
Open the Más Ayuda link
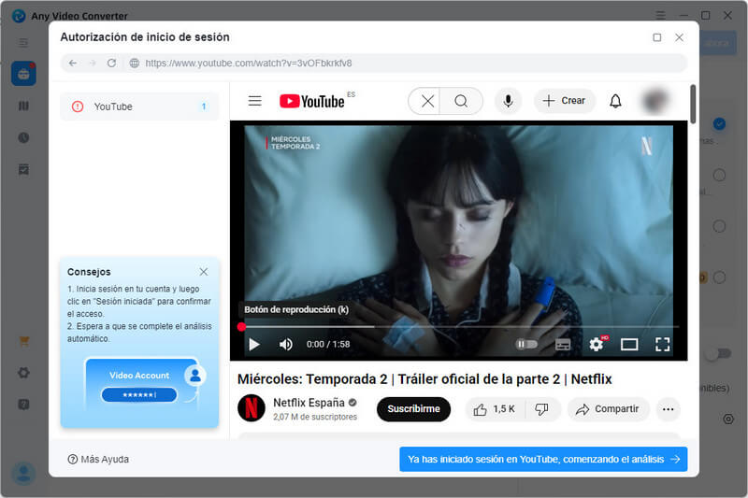pyautogui.click(x=98, y=459)
